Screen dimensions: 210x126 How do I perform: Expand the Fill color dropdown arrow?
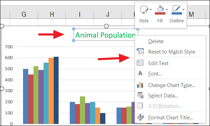click(167, 9)
